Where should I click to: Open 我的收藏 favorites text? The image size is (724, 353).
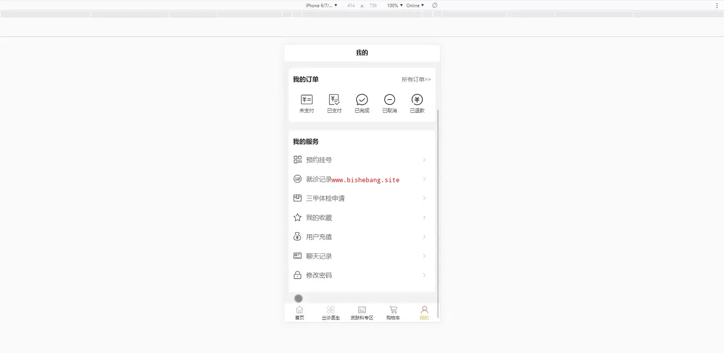point(319,218)
